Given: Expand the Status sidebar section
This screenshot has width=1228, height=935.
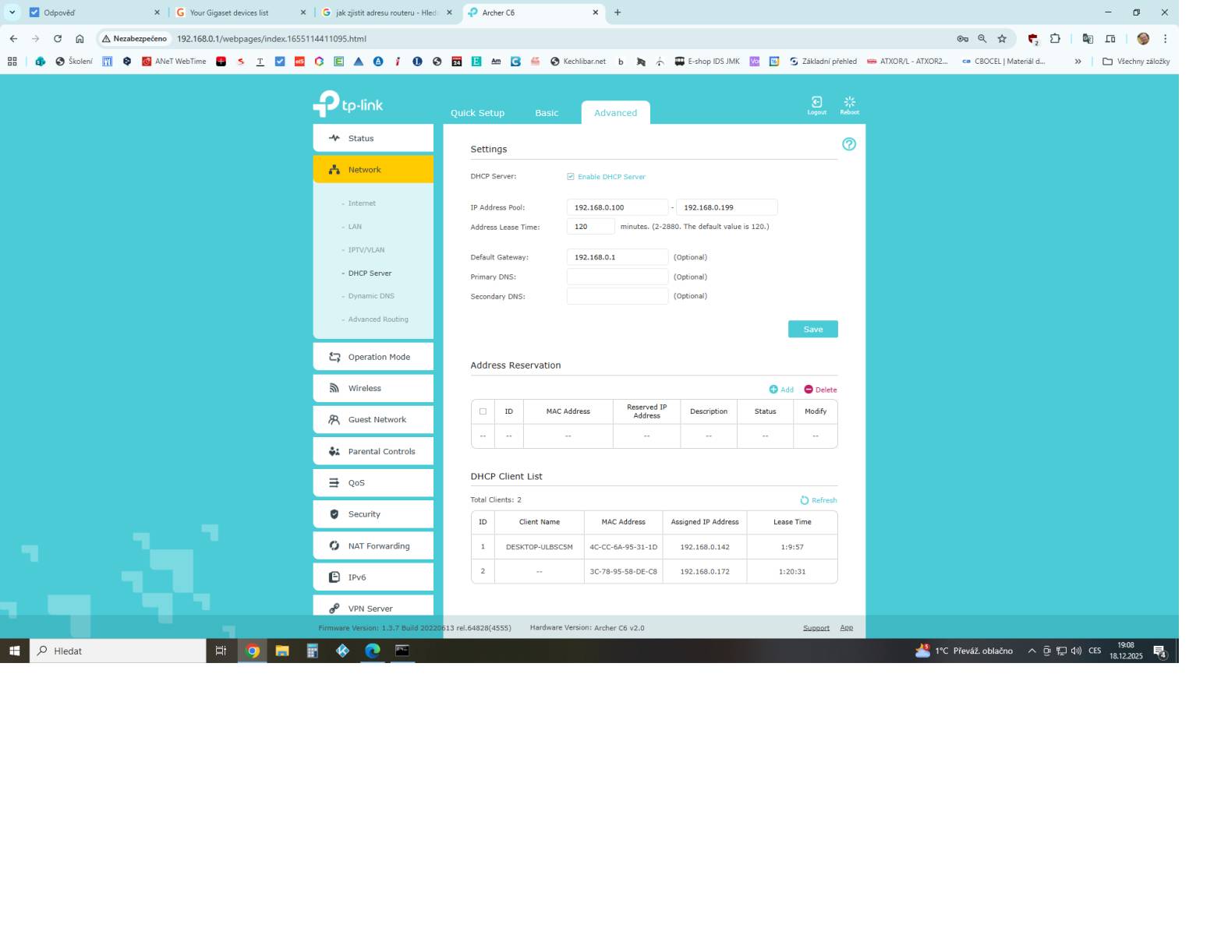Looking at the screenshot, I should 373,138.
